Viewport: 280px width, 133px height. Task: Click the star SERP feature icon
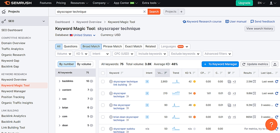point(229,117)
